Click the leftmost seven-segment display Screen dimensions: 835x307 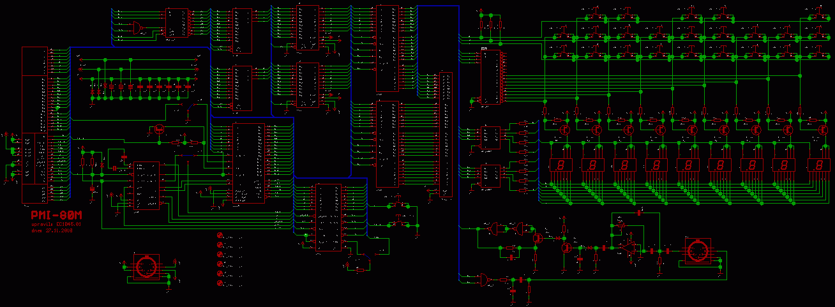[x=561, y=165]
